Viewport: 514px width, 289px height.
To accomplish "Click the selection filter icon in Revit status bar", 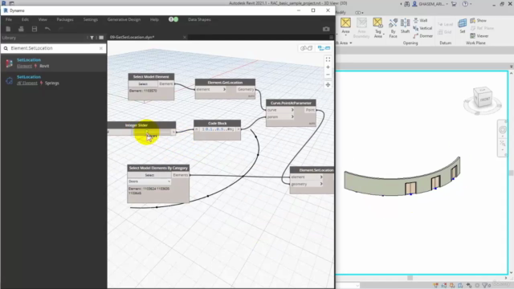I will click(x=485, y=286).
